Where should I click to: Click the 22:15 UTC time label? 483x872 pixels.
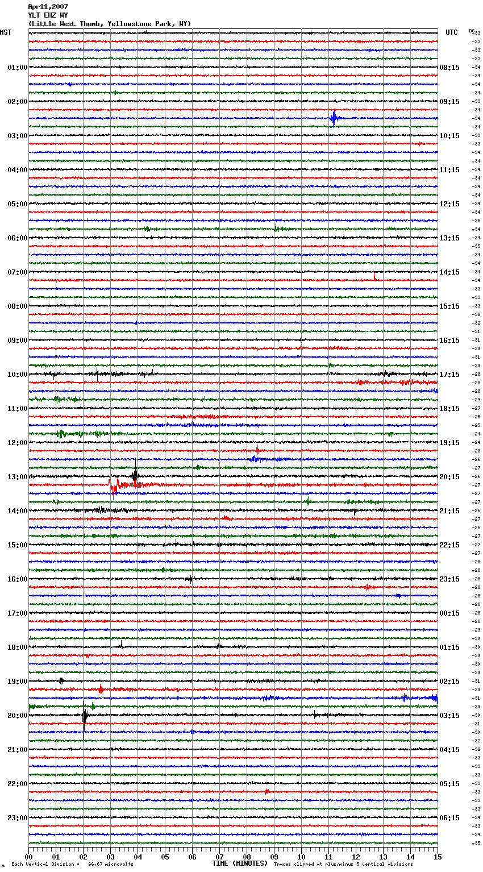point(449,545)
